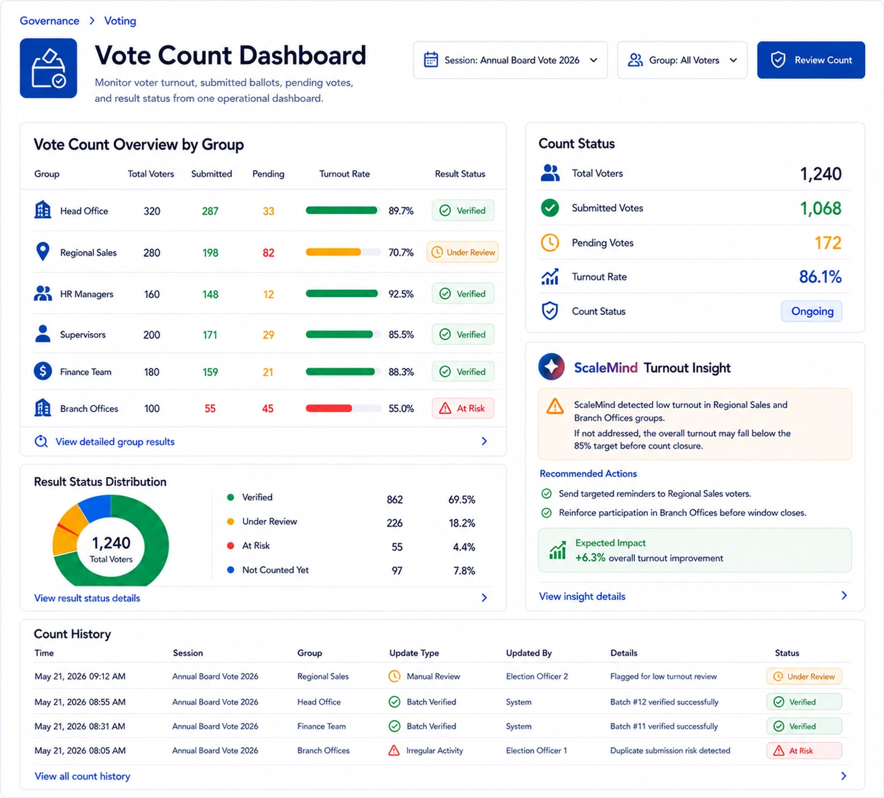884x798 pixels.
Task: Click the Regional Sales location pin icon
Action: coord(43,252)
